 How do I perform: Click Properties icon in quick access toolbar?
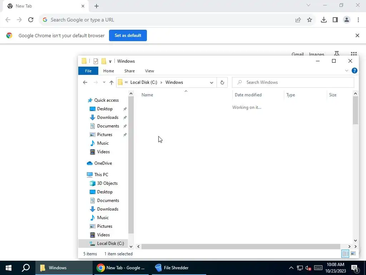[96, 61]
